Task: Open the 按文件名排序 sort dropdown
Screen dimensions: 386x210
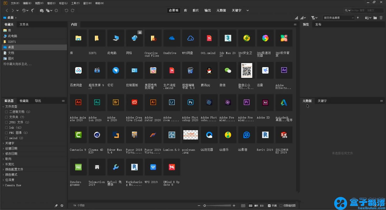Action: (338, 18)
